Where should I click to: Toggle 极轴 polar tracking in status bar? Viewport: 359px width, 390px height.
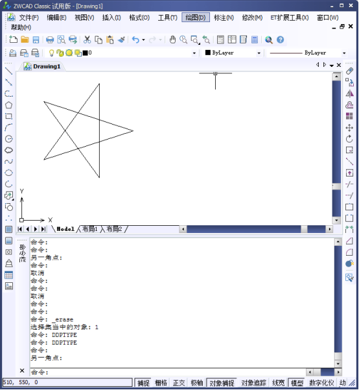pos(197,383)
